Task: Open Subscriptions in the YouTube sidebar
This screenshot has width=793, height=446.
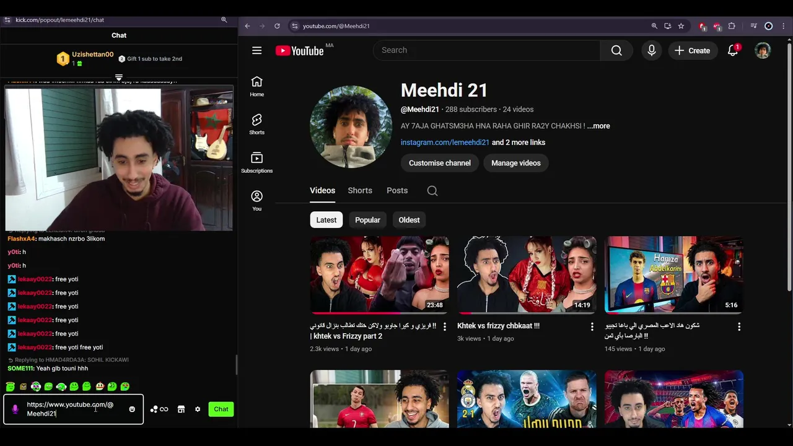Action: coord(256,162)
